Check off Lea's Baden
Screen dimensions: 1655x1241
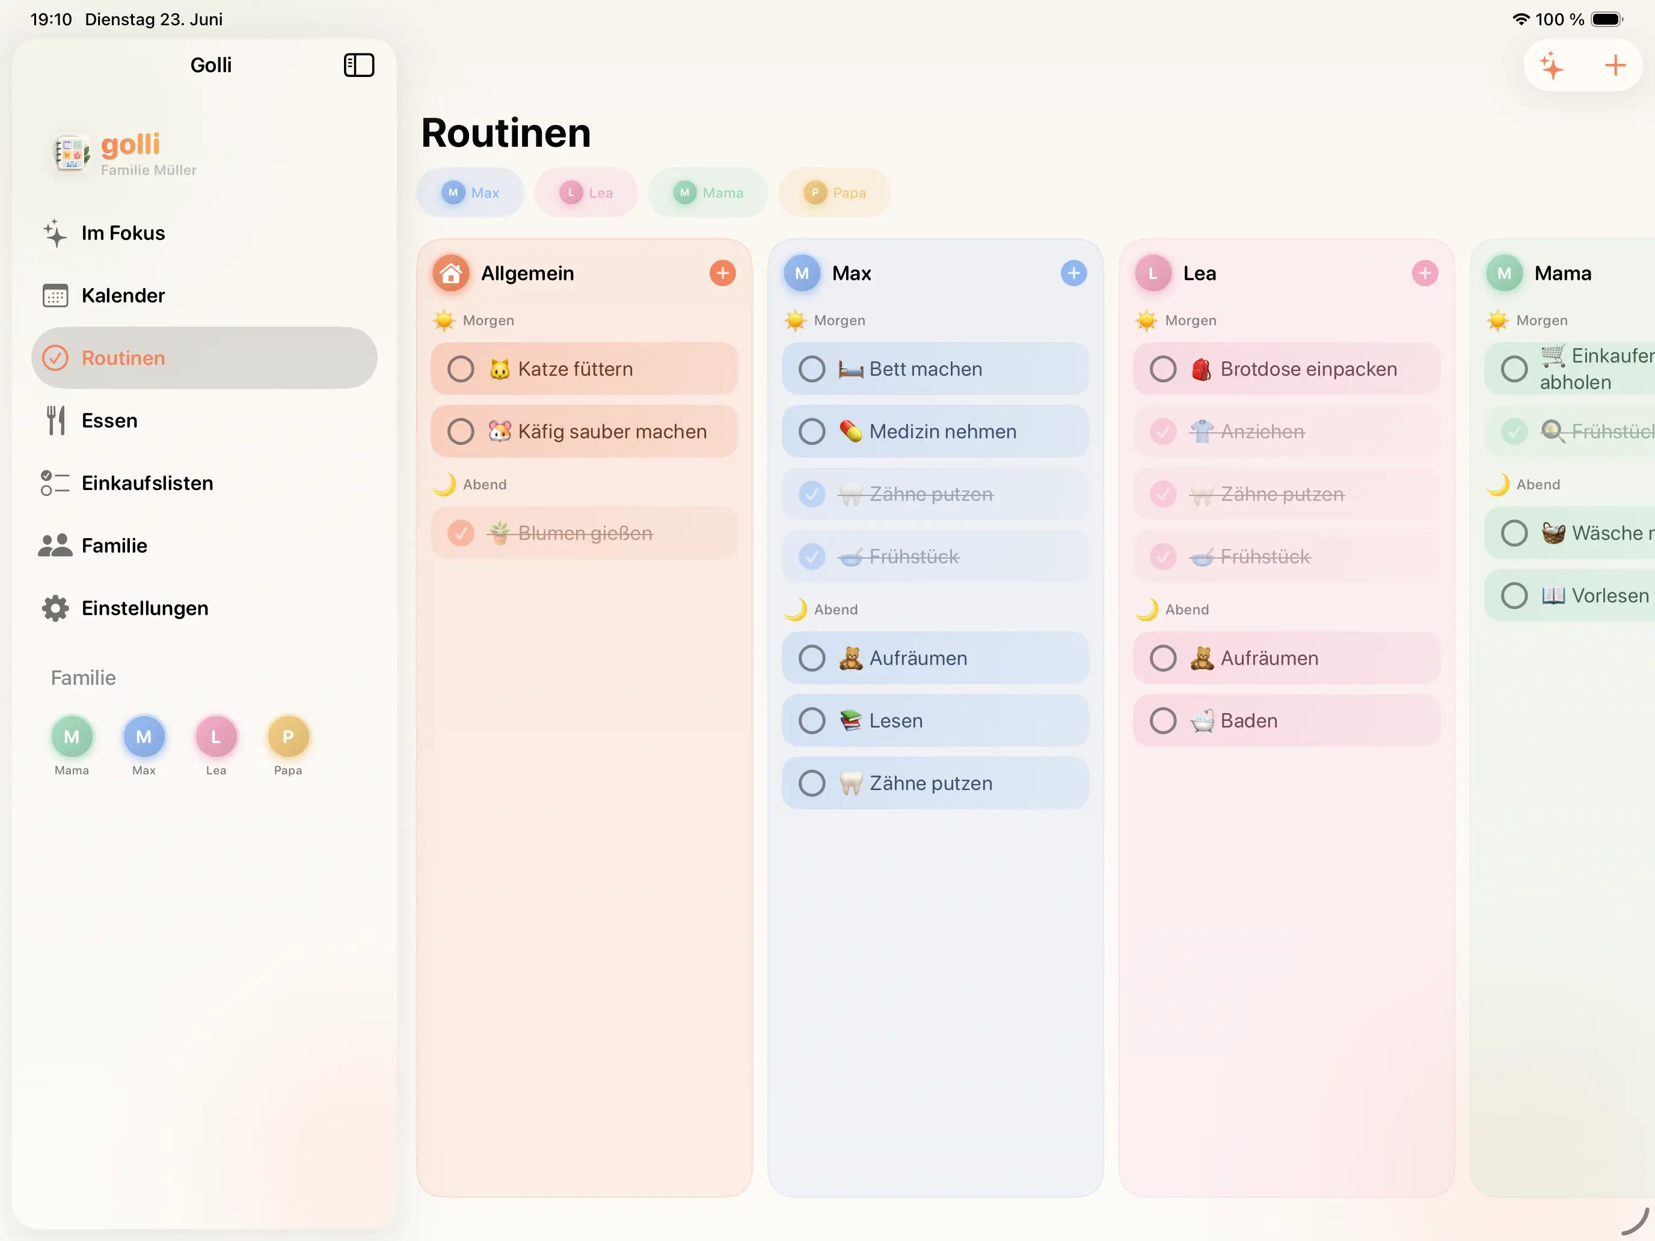coord(1162,721)
